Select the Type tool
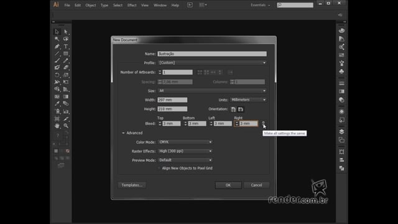 (x=66, y=46)
